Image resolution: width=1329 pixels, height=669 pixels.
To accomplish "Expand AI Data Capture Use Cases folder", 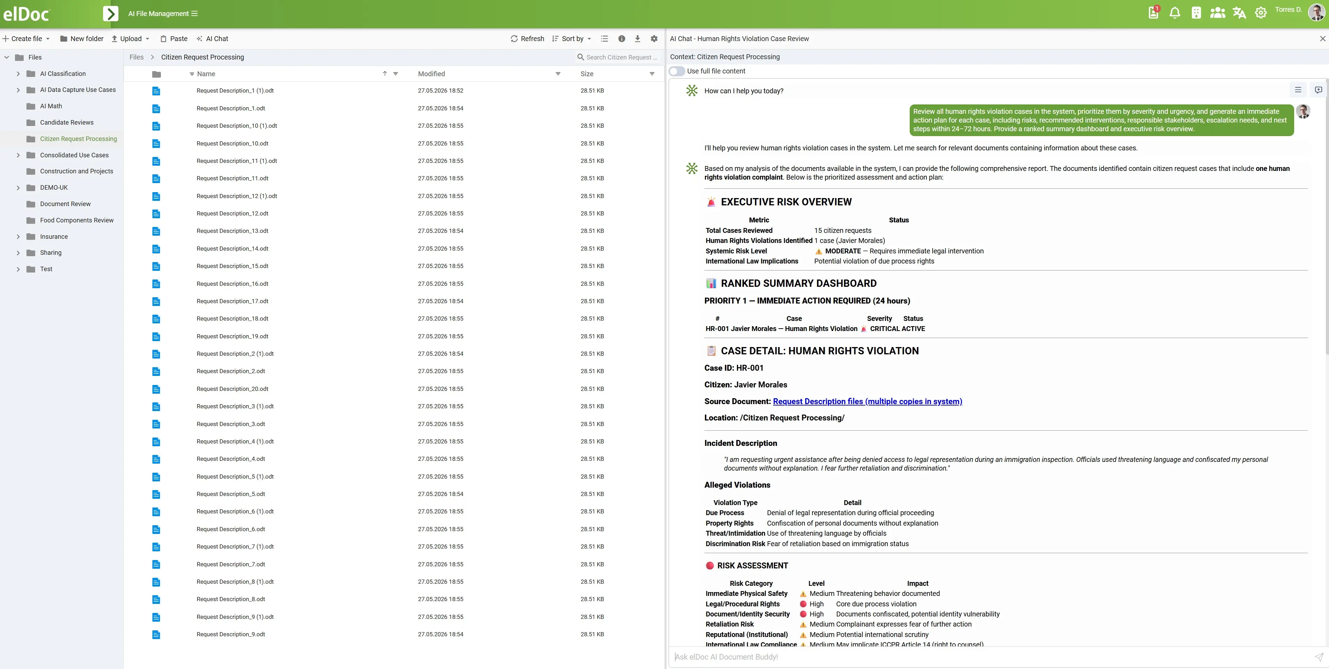I will coord(18,90).
